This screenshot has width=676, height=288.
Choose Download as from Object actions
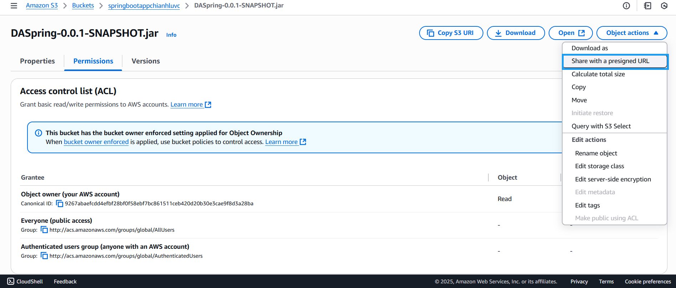tap(615, 48)
